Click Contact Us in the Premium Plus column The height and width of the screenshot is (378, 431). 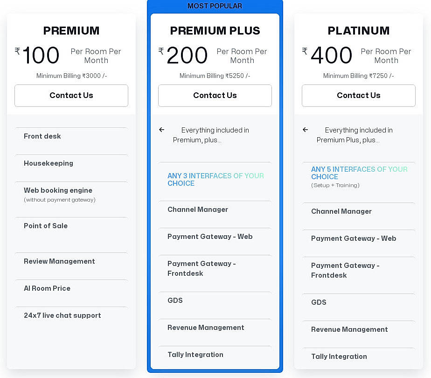coord(215,95)
